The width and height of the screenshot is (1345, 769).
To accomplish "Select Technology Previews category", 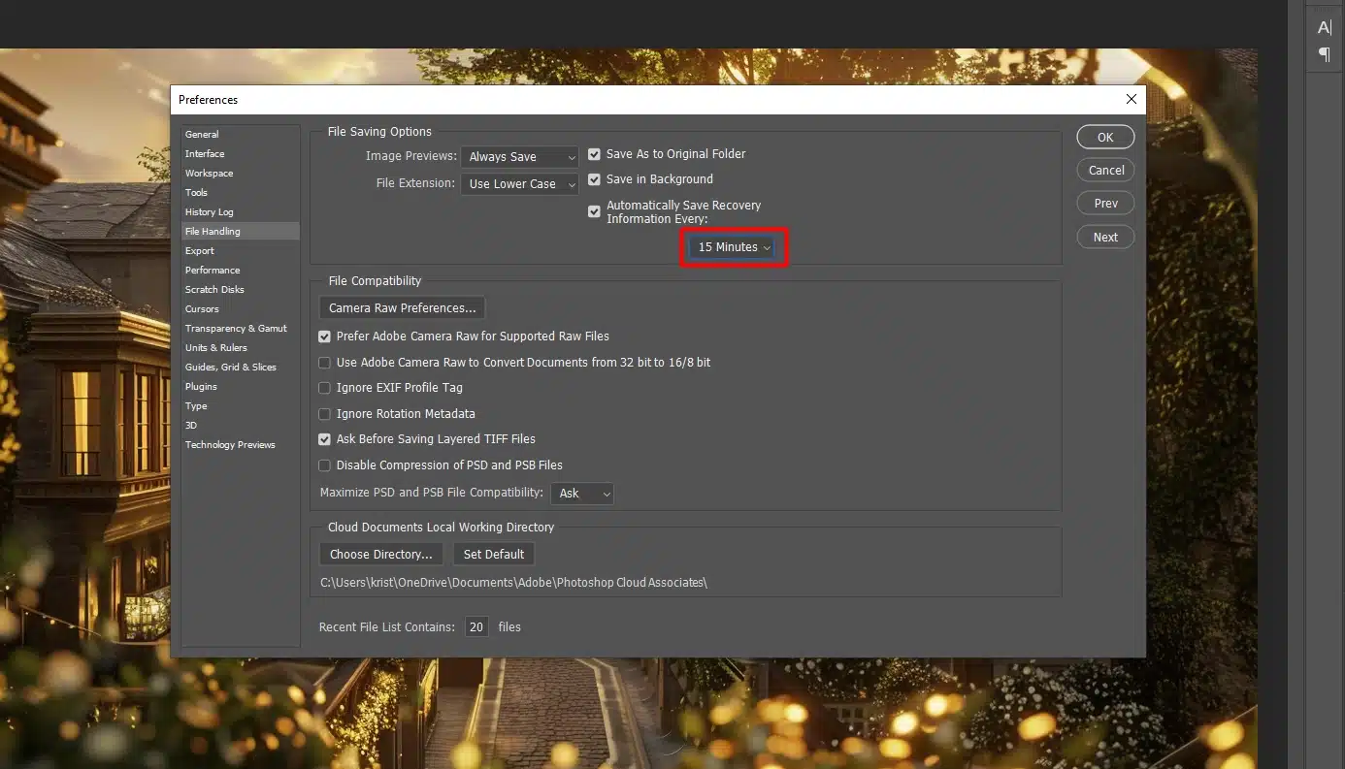I will [x=241, y=444].
